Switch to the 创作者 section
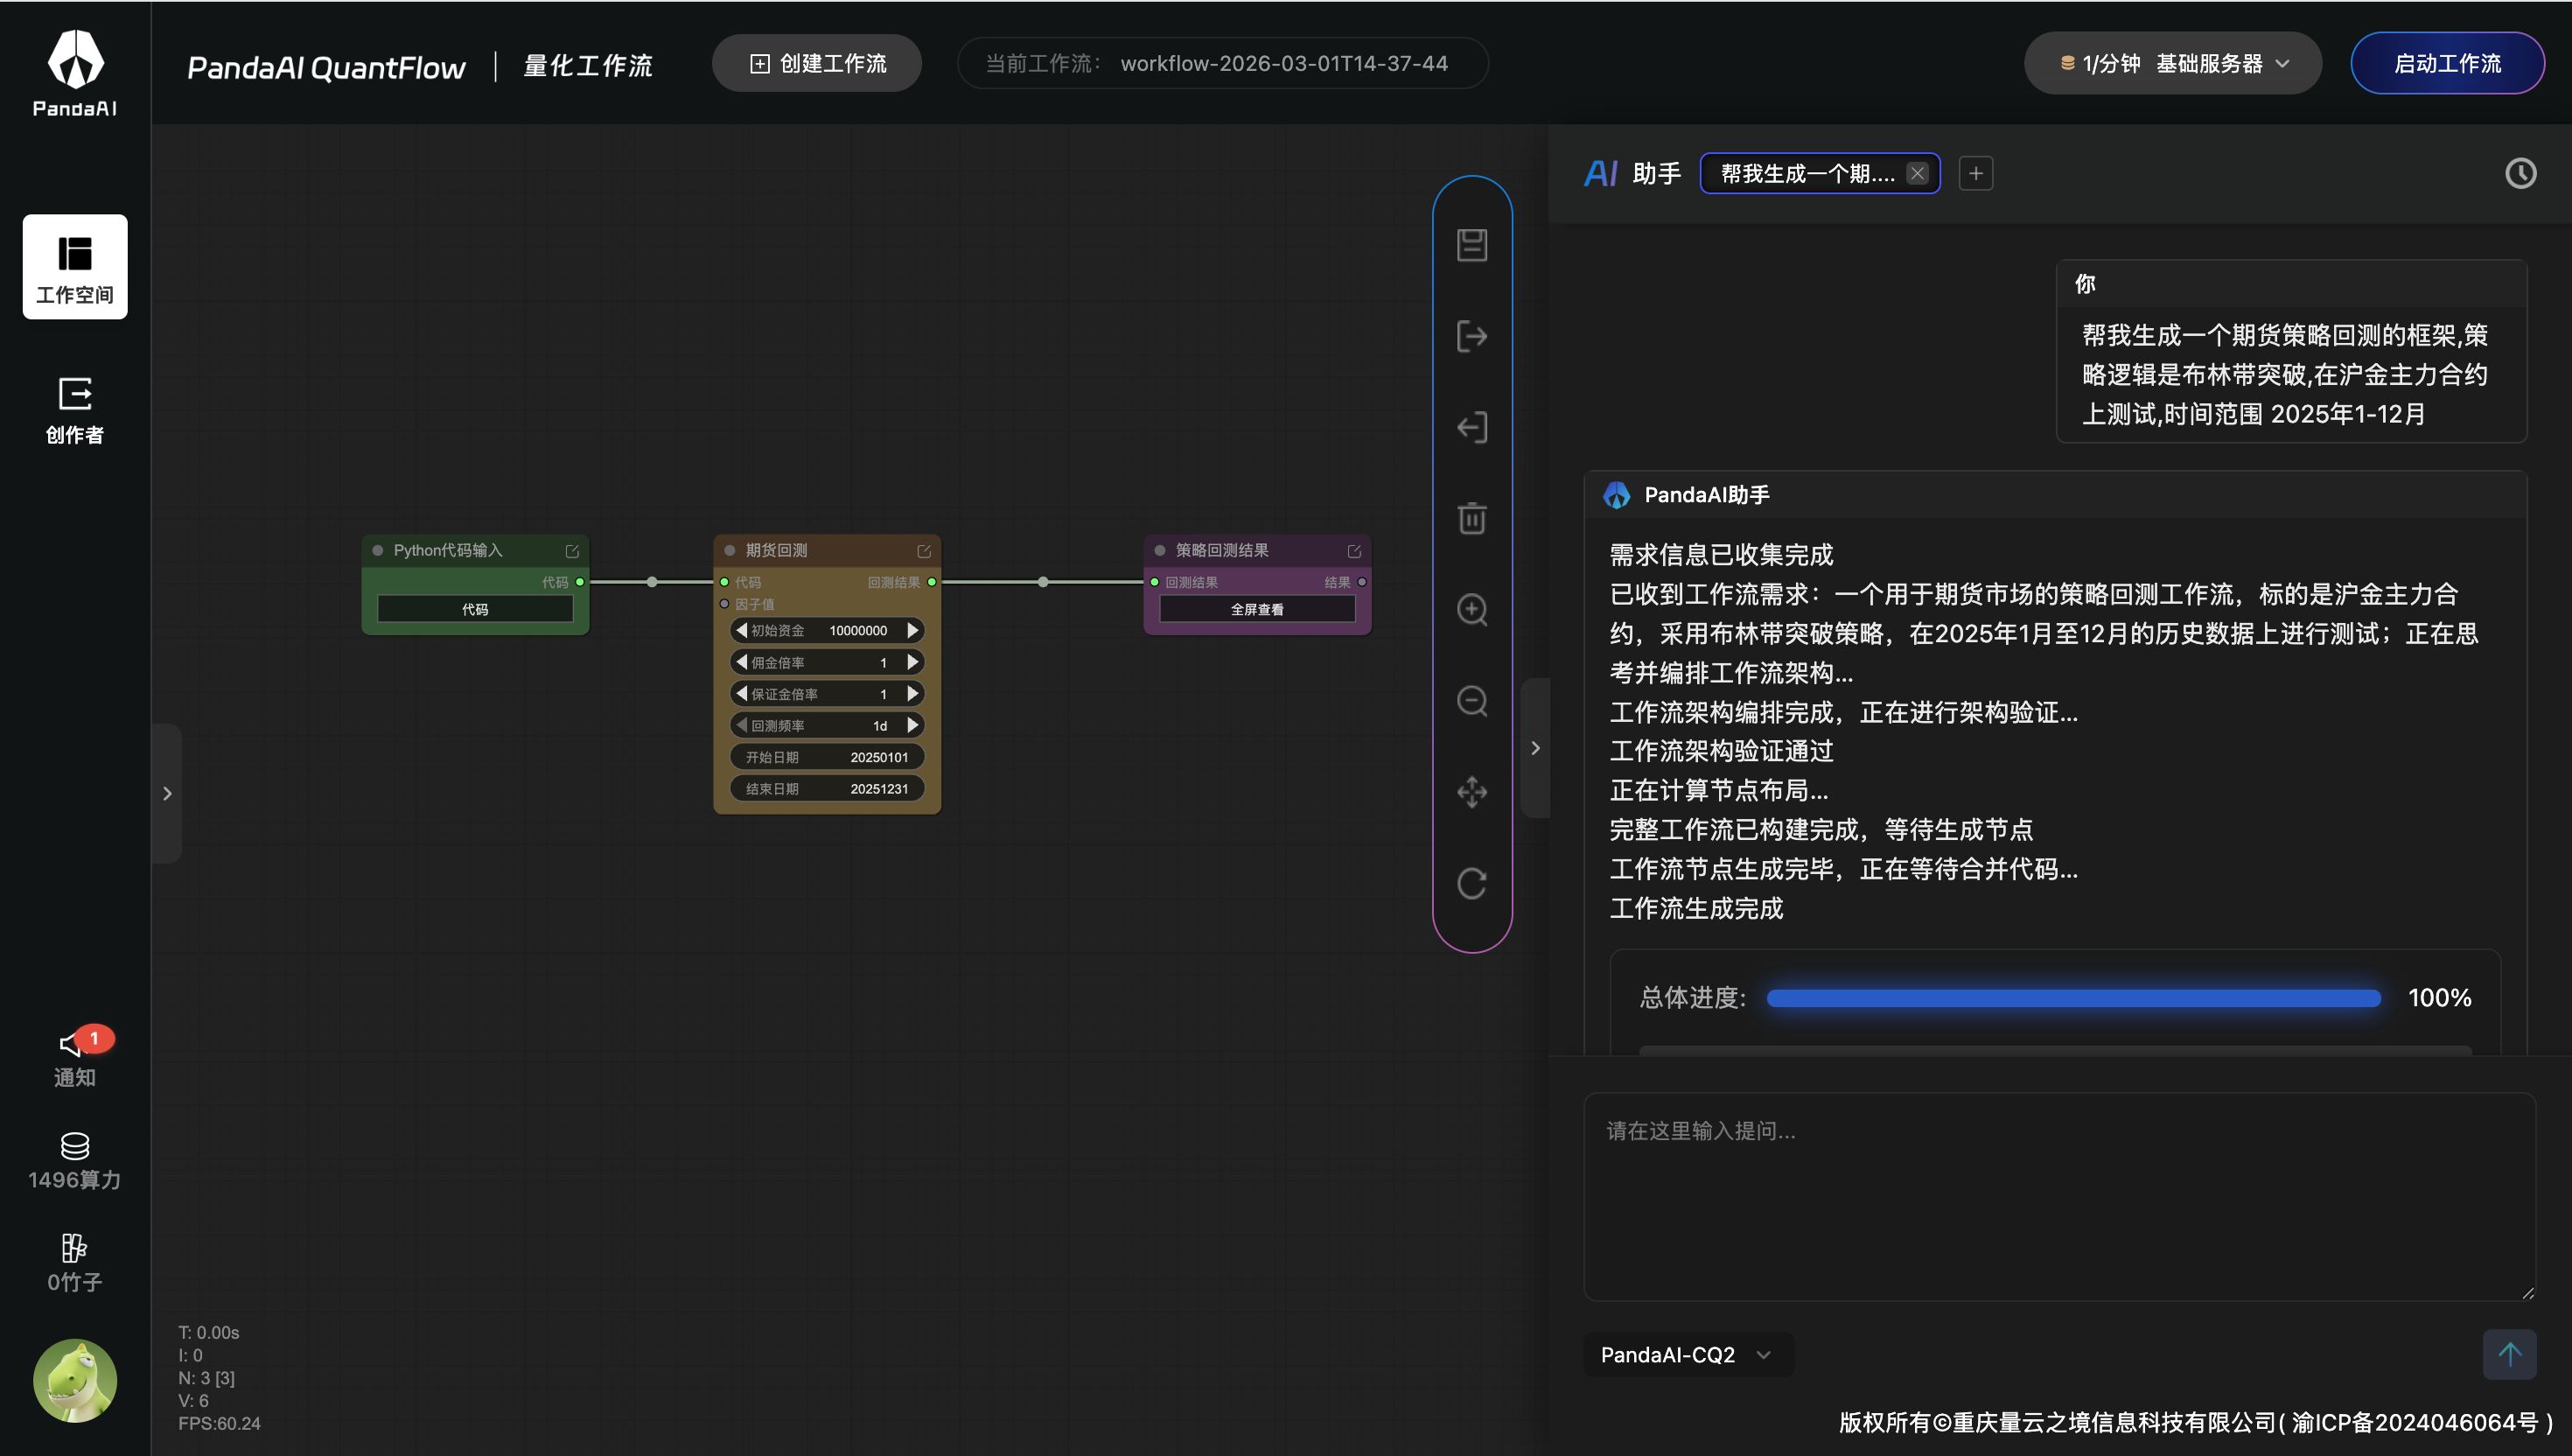Image resolution: width=2572 pixels, height=1456 pixels. pyautogui.click(x=75, y=410)
